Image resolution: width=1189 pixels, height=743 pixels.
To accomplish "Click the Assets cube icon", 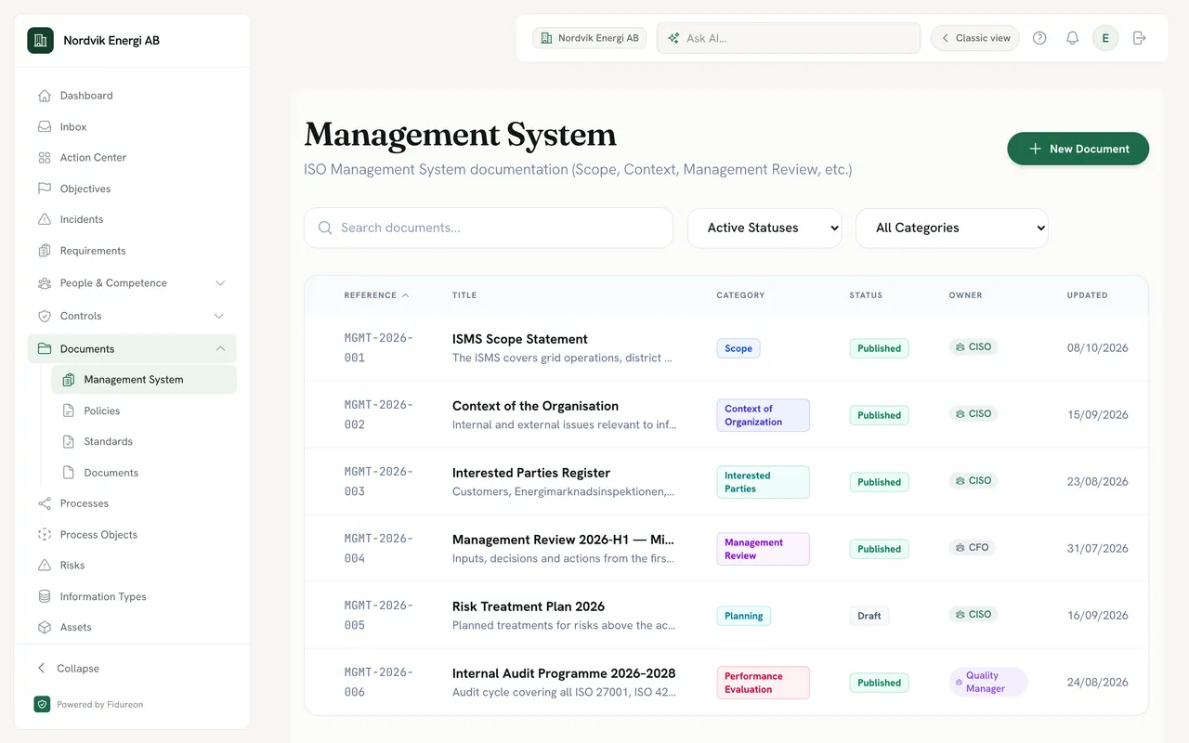I will click(x=45, y=628).
